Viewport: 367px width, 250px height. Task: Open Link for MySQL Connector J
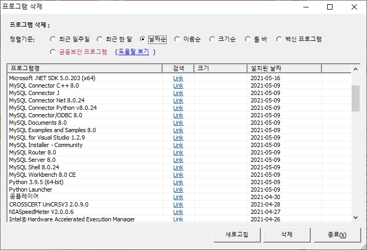click(178, 93)
